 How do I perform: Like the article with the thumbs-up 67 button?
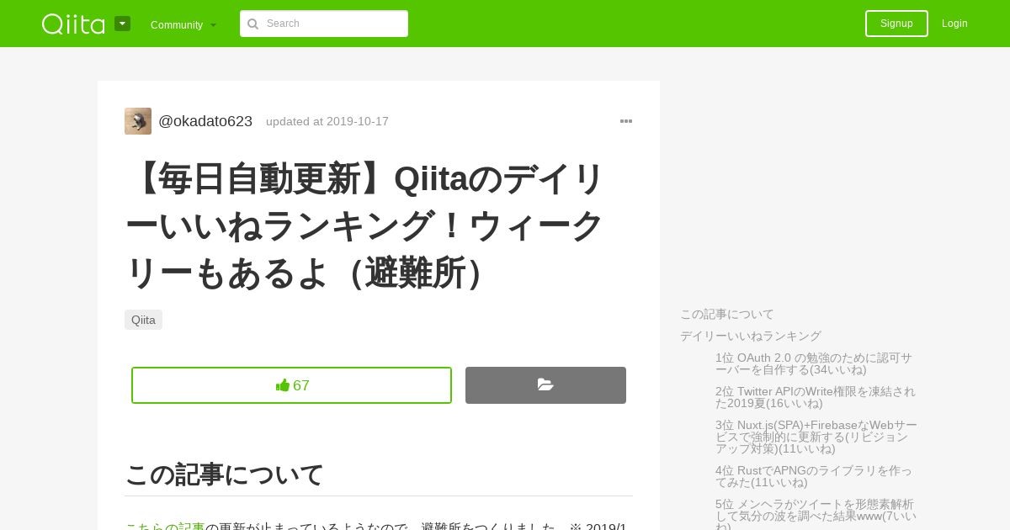(291, 385)
